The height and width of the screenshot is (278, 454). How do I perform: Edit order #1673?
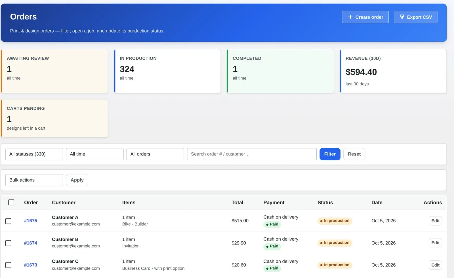click(x=435, y=265)
